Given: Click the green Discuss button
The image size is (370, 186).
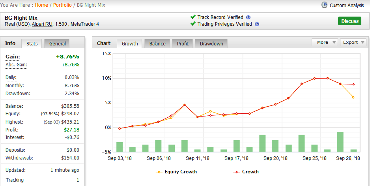Looking at the screenshot, I should click(350, 21).
